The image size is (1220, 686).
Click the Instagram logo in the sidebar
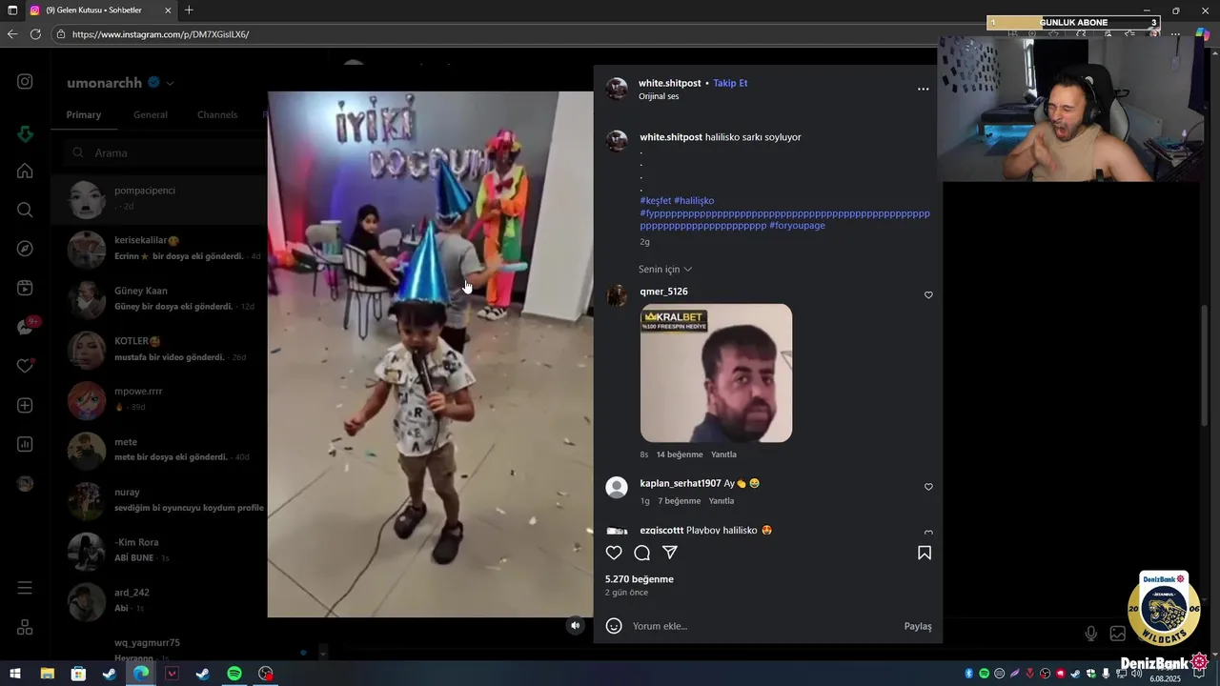pos(25,82)
